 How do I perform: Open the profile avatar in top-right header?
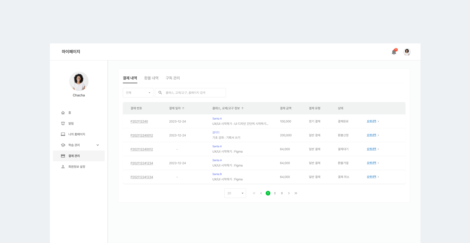click(407, 52)
